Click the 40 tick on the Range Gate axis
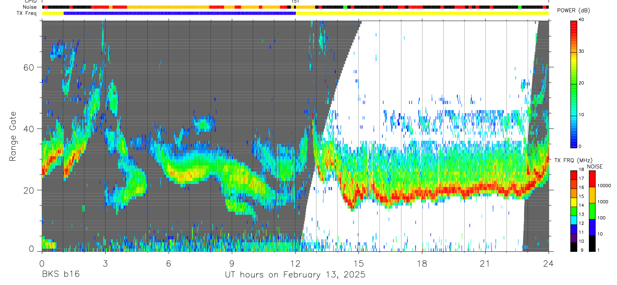This screenshot has height=285, width=617. (29, 129)
